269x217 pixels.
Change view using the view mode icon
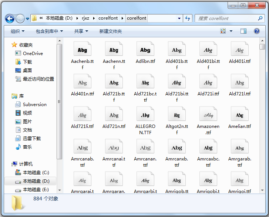click(x=223, y=31)
